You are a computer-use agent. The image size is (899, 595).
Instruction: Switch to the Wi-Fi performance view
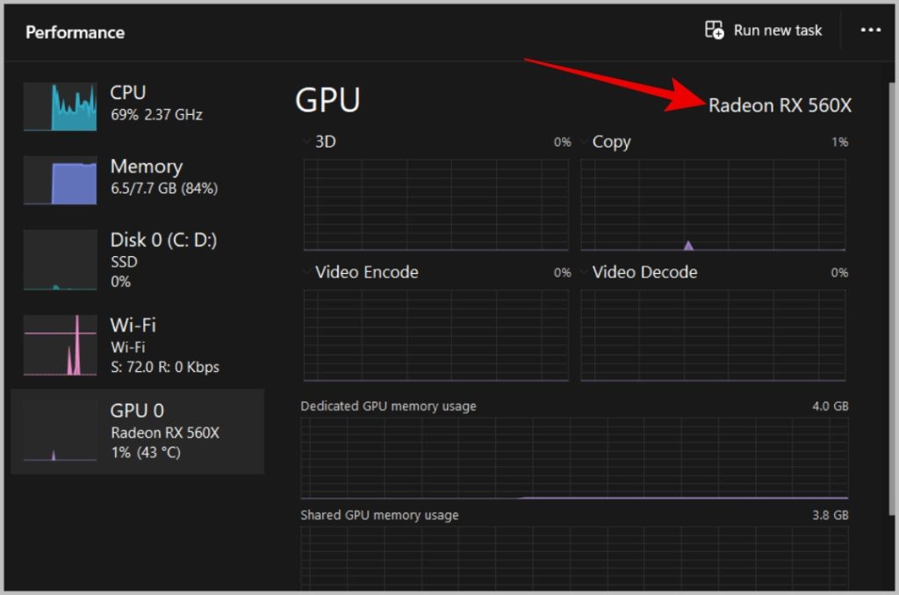tap(133, 326)
